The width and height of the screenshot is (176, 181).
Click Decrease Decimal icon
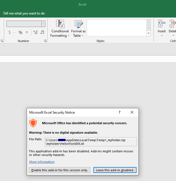(42, 32)
